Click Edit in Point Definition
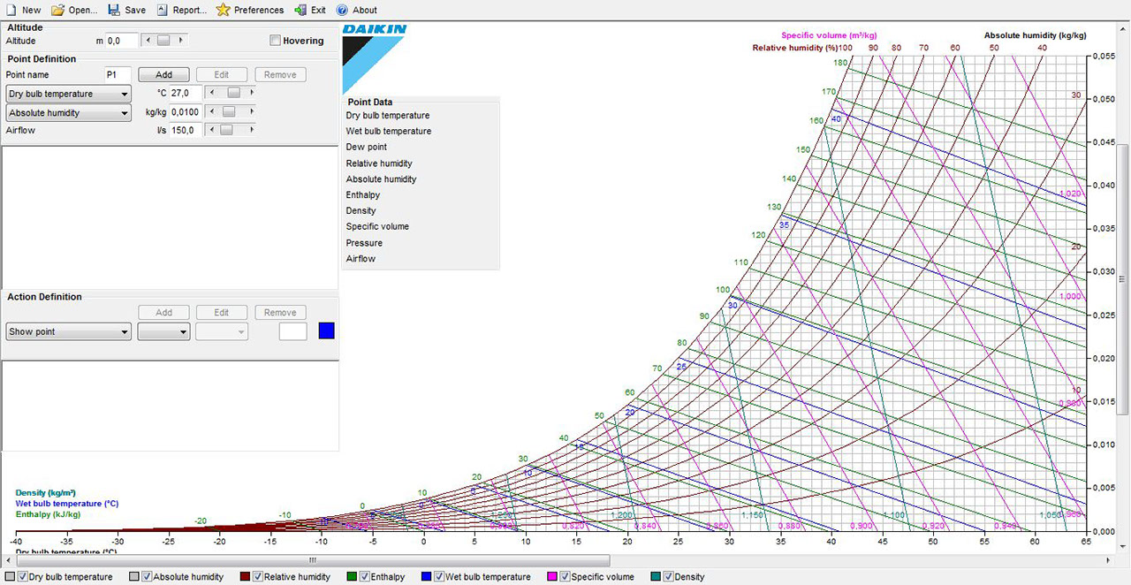 point(222,75)
